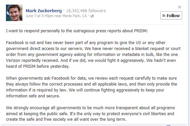Open Mark Zuckerberg's profile picture

tap(14, 13)
